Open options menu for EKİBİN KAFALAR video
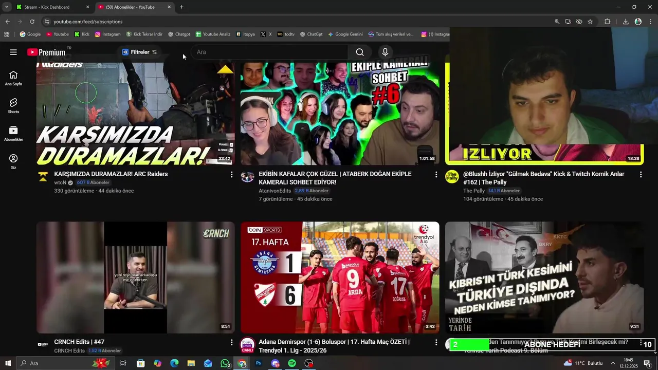Viewport: 658px width, 370px height. [436, 175]
